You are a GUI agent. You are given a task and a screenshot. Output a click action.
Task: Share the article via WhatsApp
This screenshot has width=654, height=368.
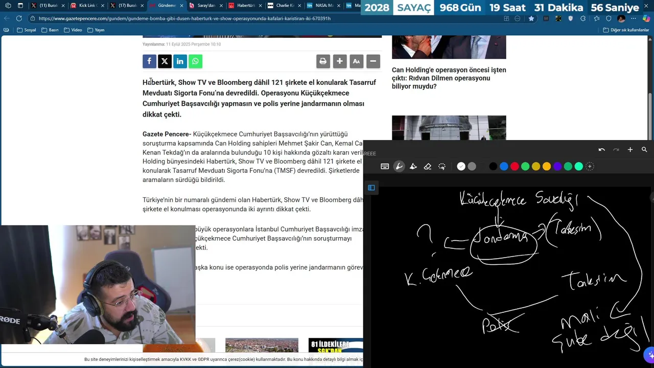(195, 61)
